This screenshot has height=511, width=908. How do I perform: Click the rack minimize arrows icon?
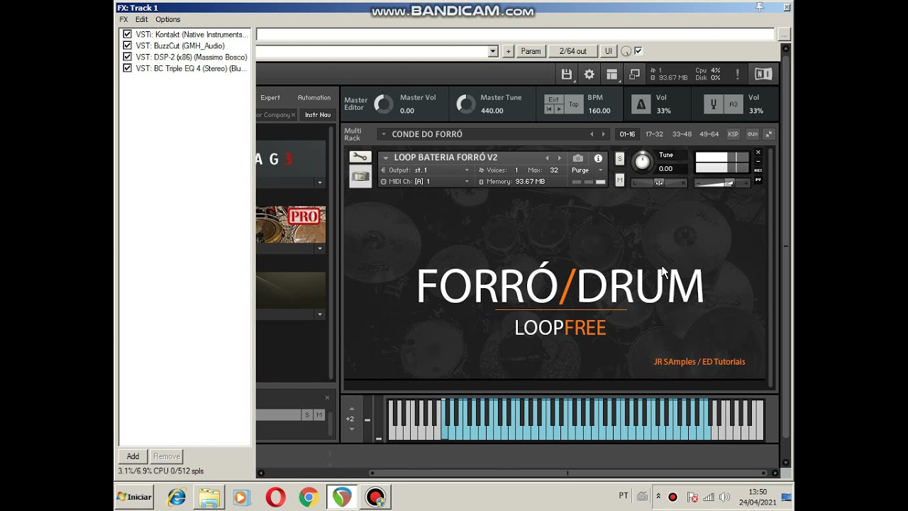(x=769, y=134)
